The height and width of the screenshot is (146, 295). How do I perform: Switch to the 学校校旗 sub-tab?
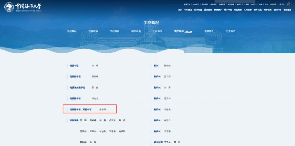point(93,31)
